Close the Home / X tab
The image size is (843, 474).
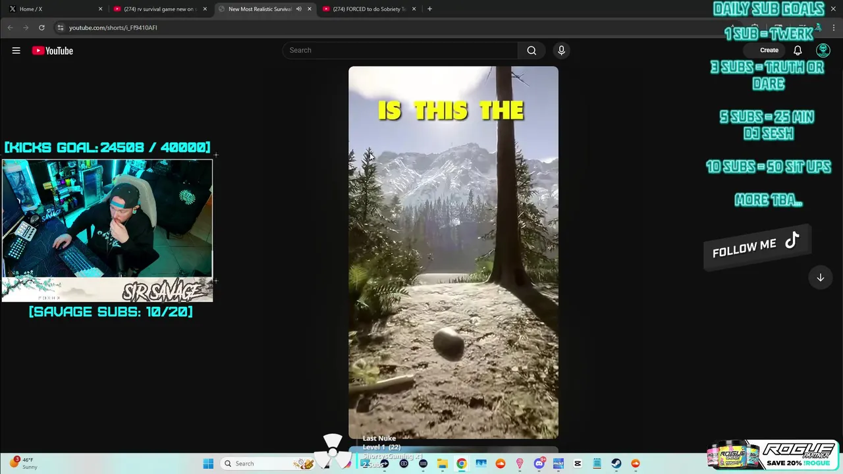[x=100, y=9]
